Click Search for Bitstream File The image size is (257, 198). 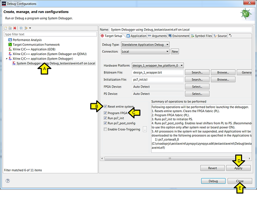pos(197,72)
